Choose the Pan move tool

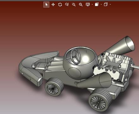[x=53, y=4]
